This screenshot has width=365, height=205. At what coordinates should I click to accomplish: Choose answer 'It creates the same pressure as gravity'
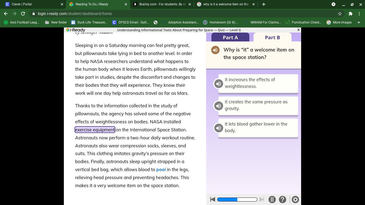point(258,105)
